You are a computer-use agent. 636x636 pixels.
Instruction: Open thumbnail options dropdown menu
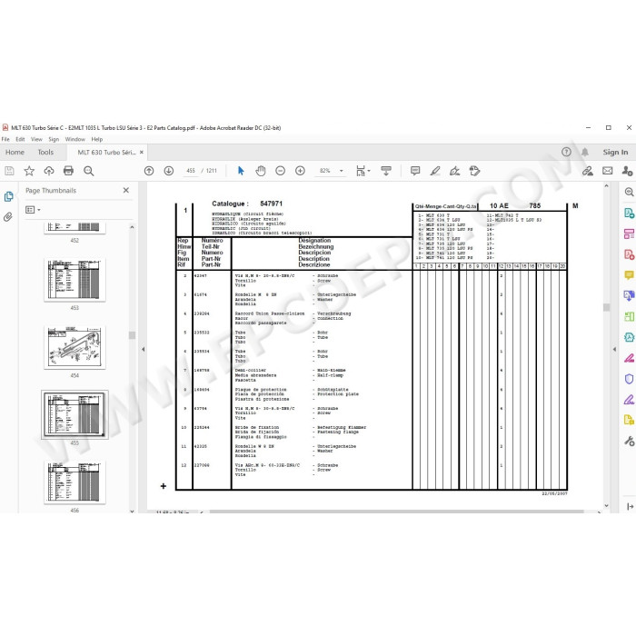[33, 210]
